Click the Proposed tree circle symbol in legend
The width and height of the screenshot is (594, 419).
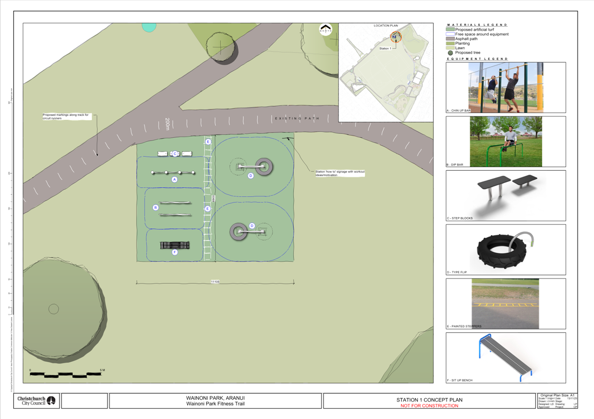(x=450, y=53)
